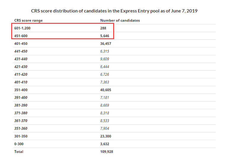Viewport: 230px width, 160px height.
Task: Click the 351-400 total of 40,605
Action: (x=106, y=90)
